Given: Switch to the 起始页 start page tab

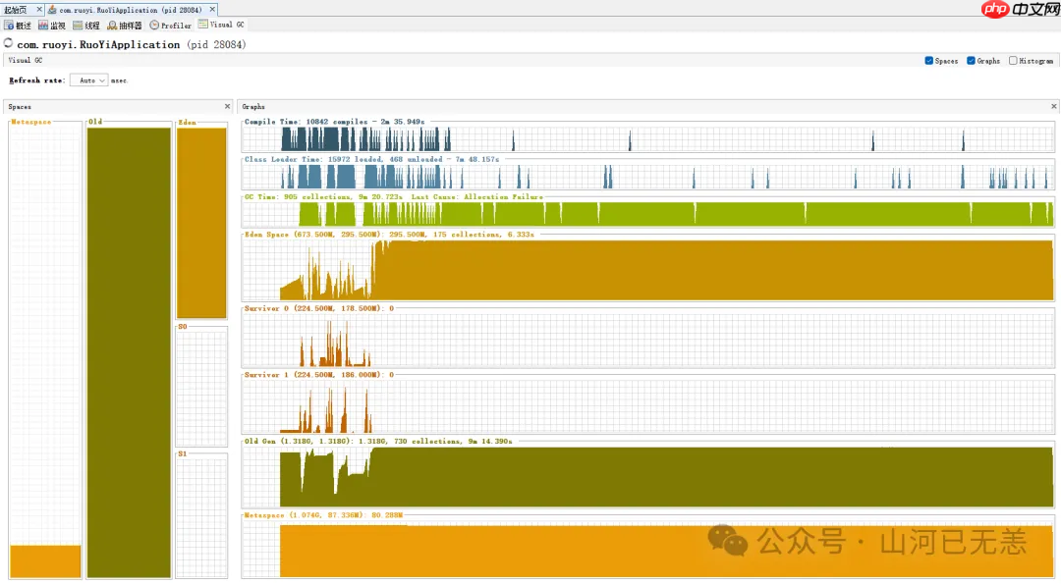Looking at the screenshot, I should click(17, 9).
